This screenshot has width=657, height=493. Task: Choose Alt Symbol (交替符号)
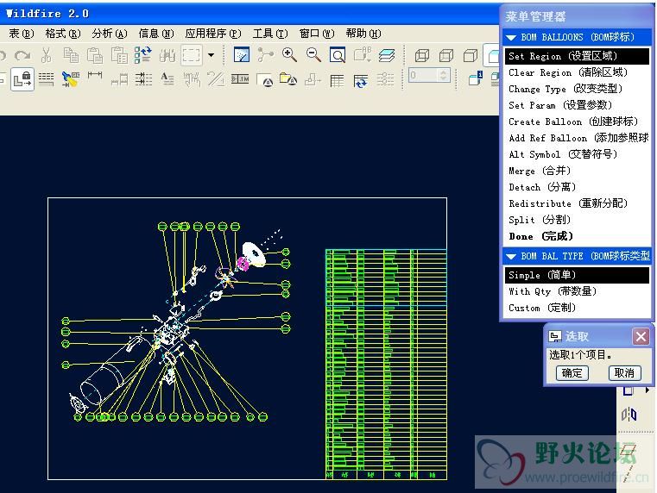[x=577, y=154]
